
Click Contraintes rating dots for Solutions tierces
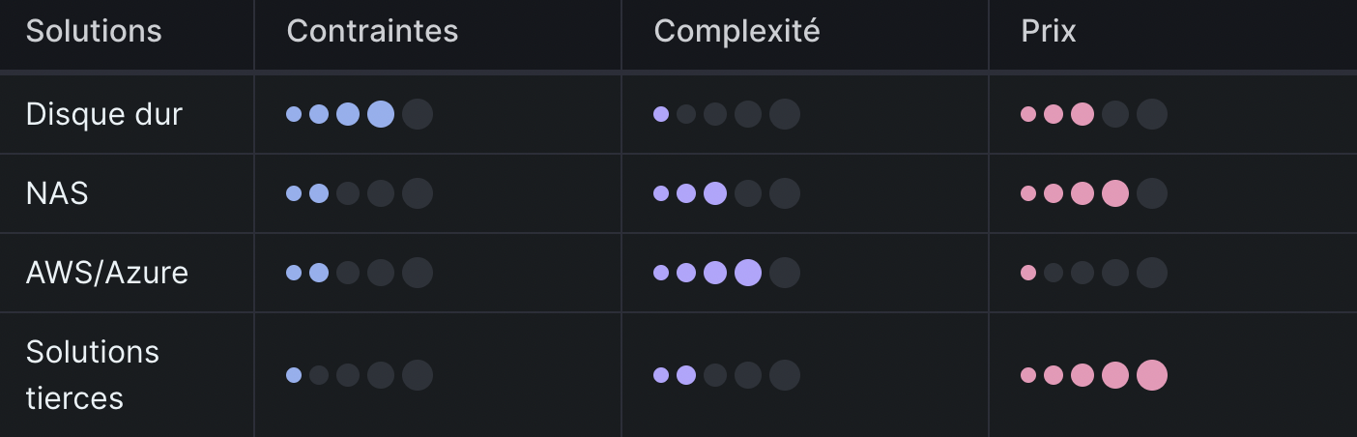[x=359, y=375]
